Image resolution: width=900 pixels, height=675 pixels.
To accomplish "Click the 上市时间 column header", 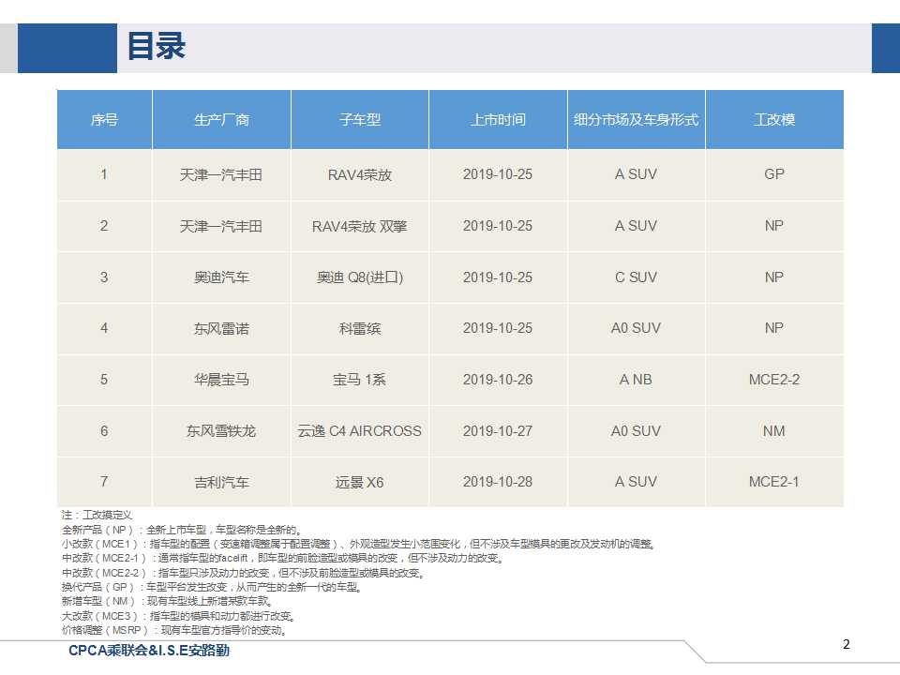I will point(498,119).
